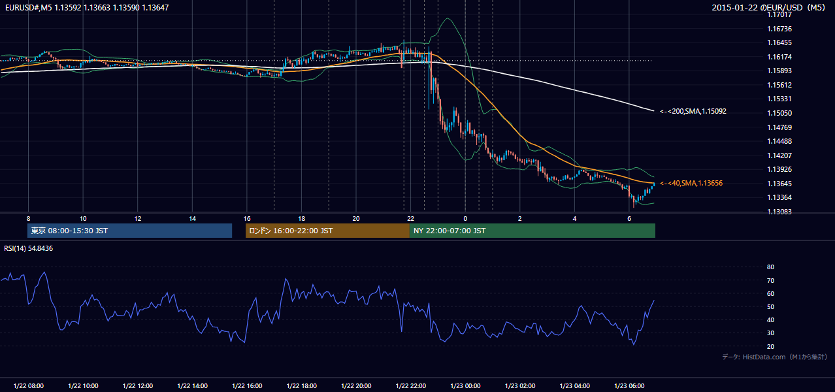The image size is (835, 392).
Task: Click hour label 14 under price chart
Action: pyautogui.click(x=192, y=218)
